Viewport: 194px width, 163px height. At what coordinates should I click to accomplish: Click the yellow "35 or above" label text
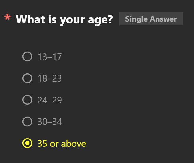(x=62, y=144)
